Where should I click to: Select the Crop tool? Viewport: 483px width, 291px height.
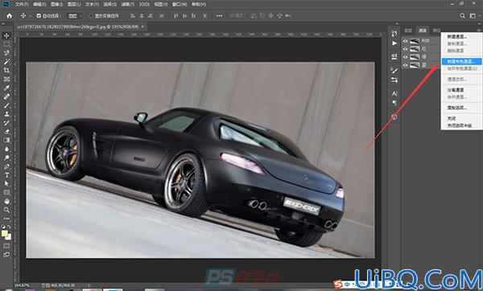6,71
